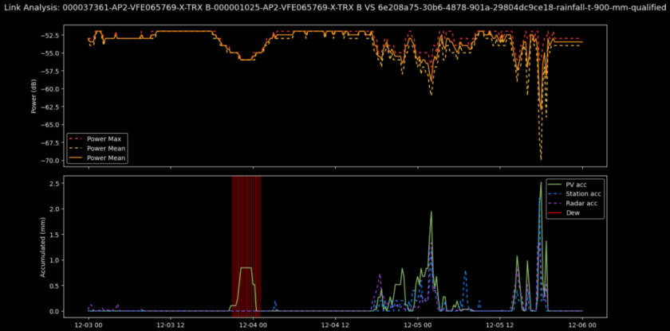The width and height of the screenshot is (670, 331).
Task: Click the -52.5 tick on power axis
Action: pyautogui.click(x=51, y=35)
